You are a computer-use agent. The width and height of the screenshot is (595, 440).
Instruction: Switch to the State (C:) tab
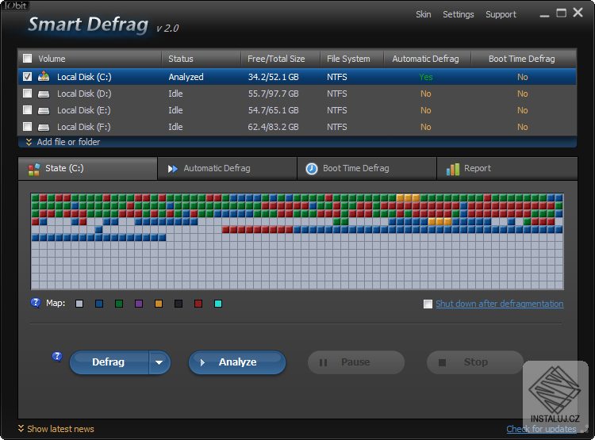87,169
